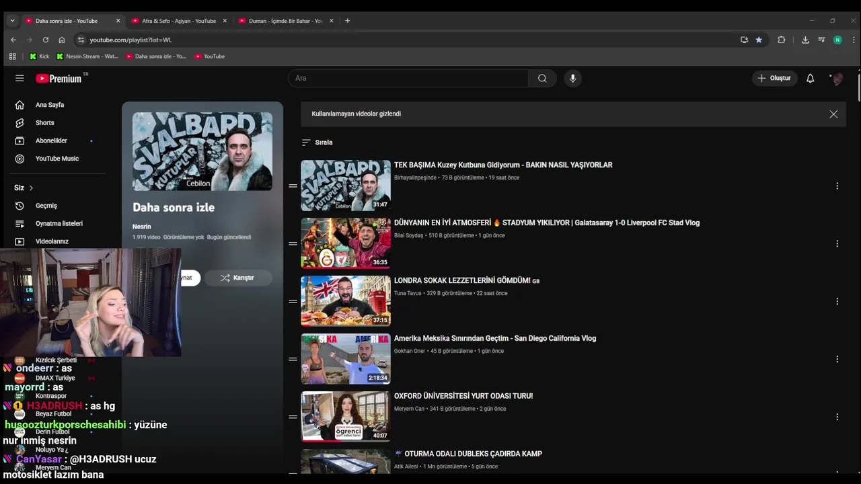The width and height of the screenshot is (861, 484).
Task: Open the Svalbard playlist cover thumbnail
Action: (202, 151)
